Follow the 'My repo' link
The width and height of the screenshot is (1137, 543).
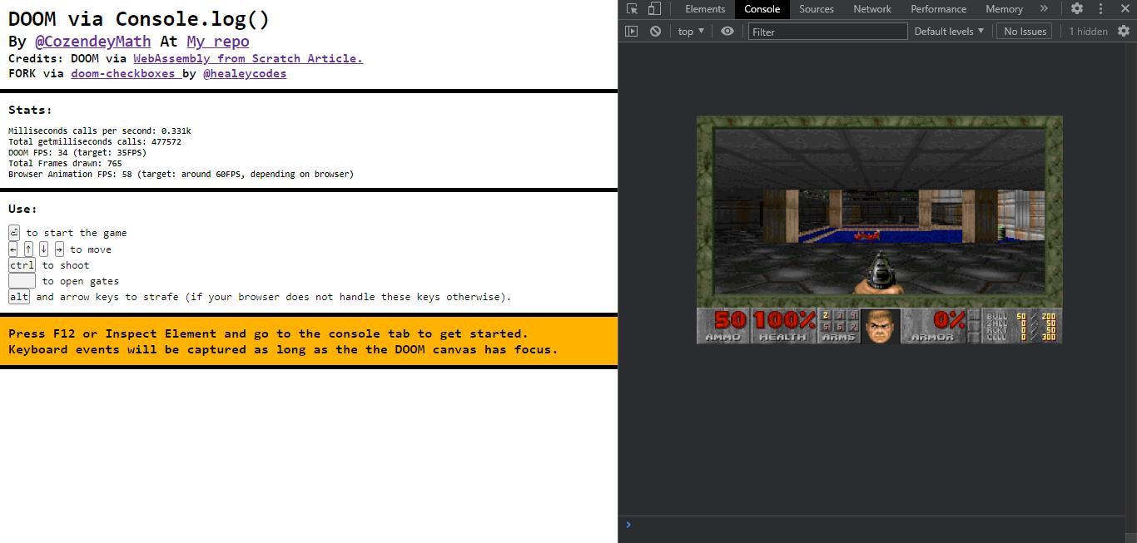coord(217,41)
